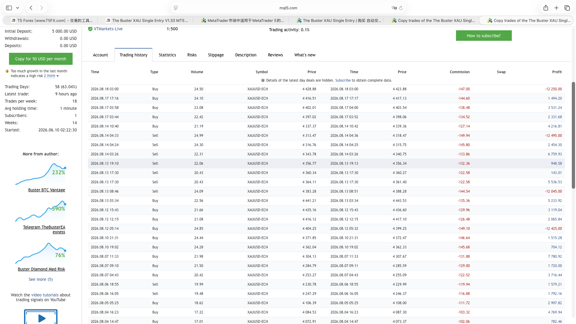Add a new tab with plus icon
576x324 pixels.
point(556,8)
